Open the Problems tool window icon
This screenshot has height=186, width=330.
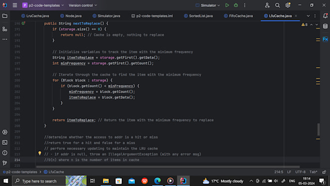click(5, 152)
